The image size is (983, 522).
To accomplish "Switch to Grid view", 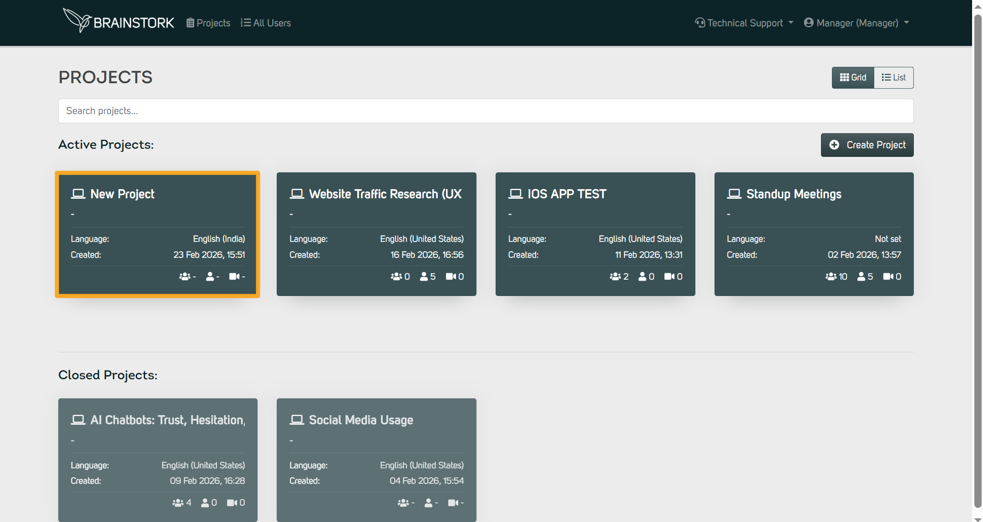I will pyautogui.click(x=853, y=78).
